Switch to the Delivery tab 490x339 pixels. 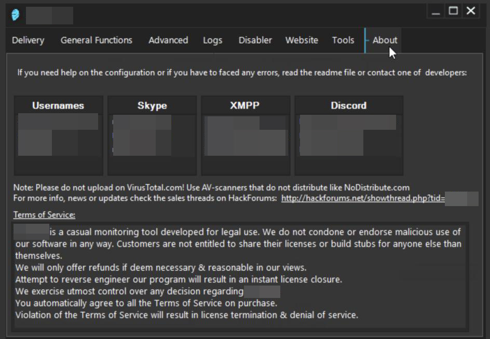pos(28,40)
